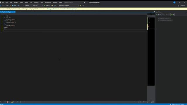Image resolution: width=187 pixels, height=105 pixels.
Task: Open the Debug menu
Action: (26, 2)
